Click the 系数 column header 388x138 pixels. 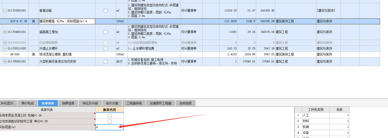coord(340,110)
